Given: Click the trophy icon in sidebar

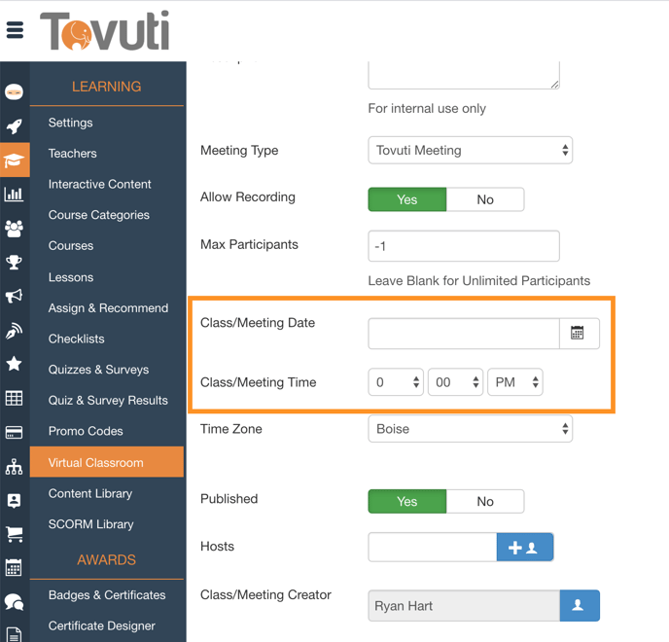Looking at the screenshot, I should 14,262.
